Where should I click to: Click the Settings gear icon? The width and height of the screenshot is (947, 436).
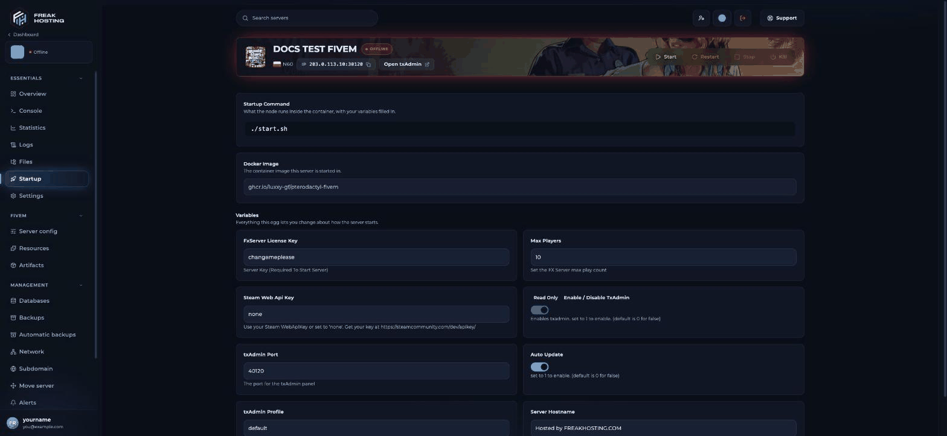pyautogui.click(x=13, y=196)
